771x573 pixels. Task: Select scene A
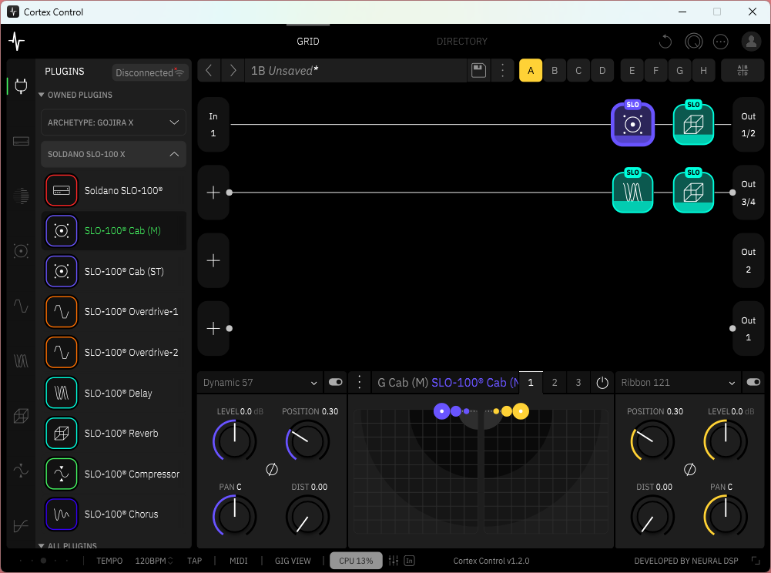(x=531, y=70)
